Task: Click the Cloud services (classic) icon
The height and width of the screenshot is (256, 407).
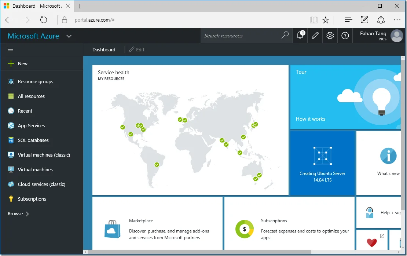Action: [x=11, y=184]
